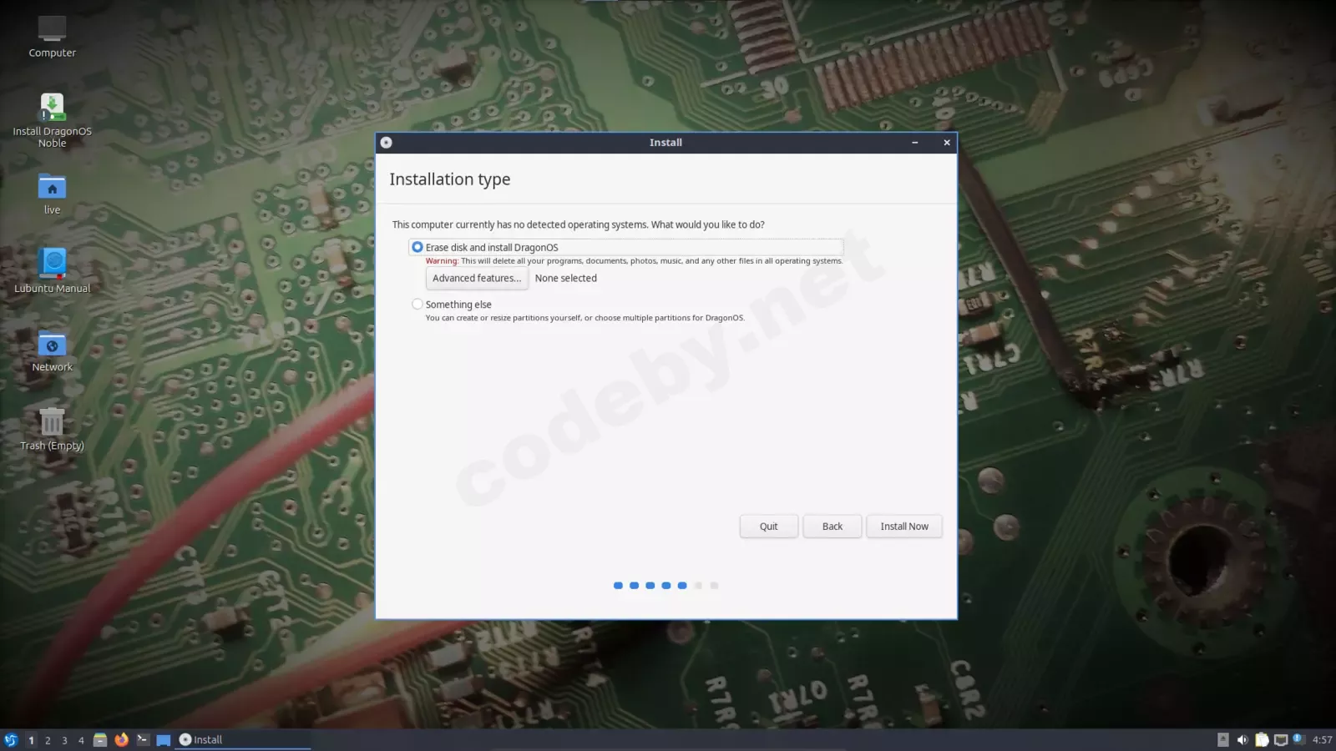Open the clipboard manager tray icon
Viewport: 1336px width, 751px height.
[1262, 740]
